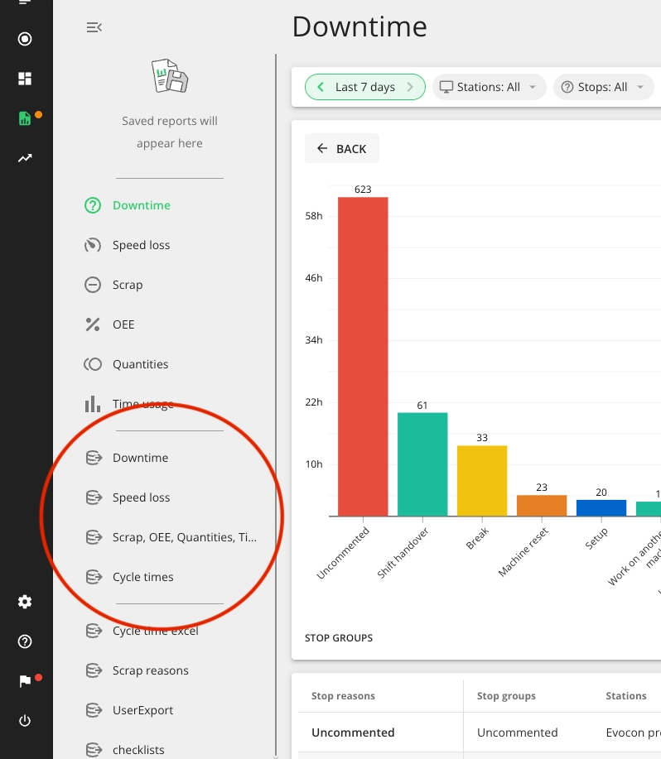Select the Time usage report
This screenshot has width=661, height=759.
point(142,404)
